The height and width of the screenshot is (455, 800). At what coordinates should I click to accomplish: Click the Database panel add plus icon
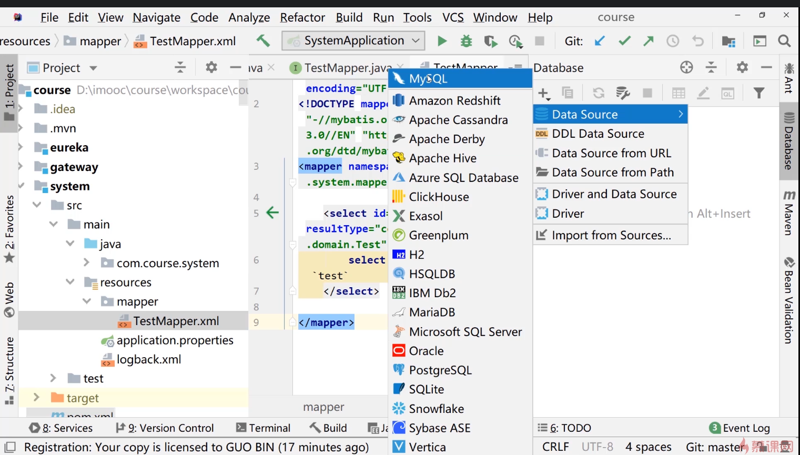(544, 94)
